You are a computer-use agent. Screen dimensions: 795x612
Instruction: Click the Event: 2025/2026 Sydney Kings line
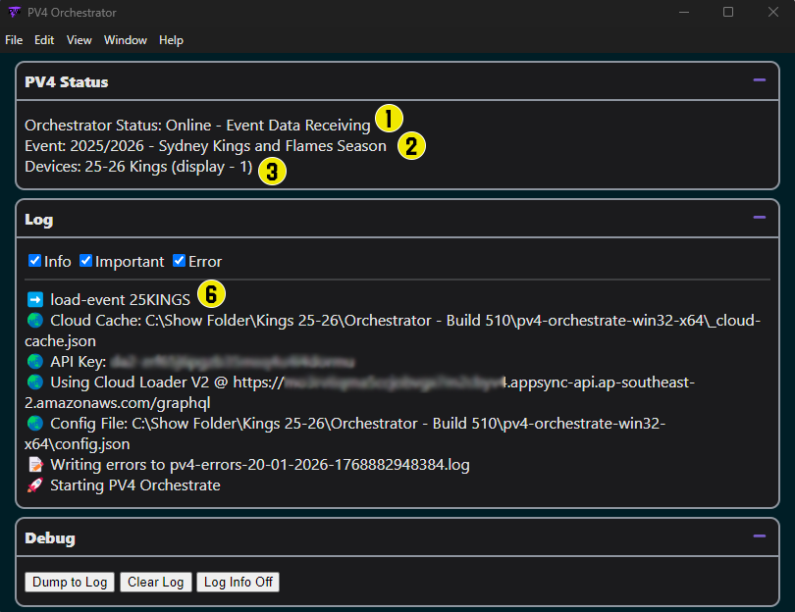coord(205,146)
